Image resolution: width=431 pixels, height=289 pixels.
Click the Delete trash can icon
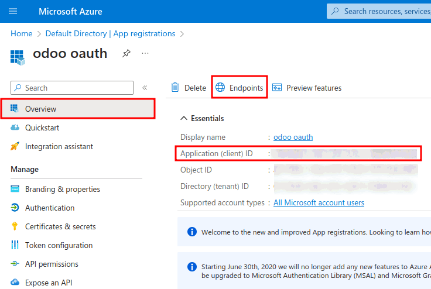(175, 88)
